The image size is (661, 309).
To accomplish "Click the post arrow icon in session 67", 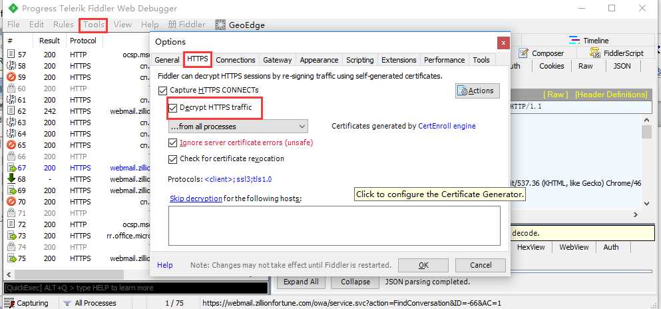I will (11, 168).
